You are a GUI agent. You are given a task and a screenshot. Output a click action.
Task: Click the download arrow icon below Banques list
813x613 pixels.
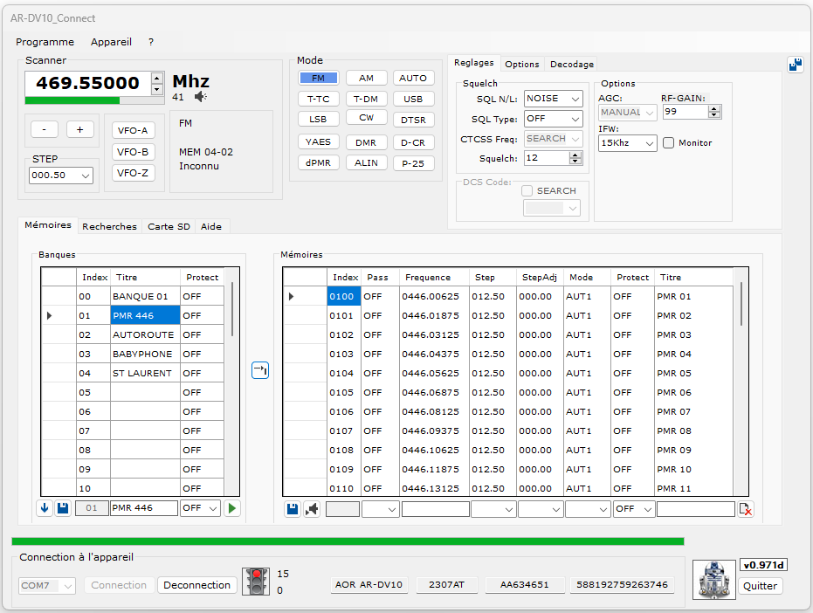[x=45, y=508]
